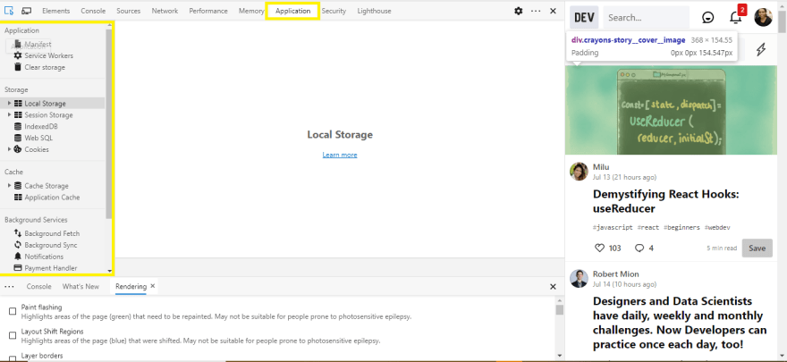Open Designers and Data Scientists article title
The width and height of the screenshot is (787, 362).
tap(680, 323)
